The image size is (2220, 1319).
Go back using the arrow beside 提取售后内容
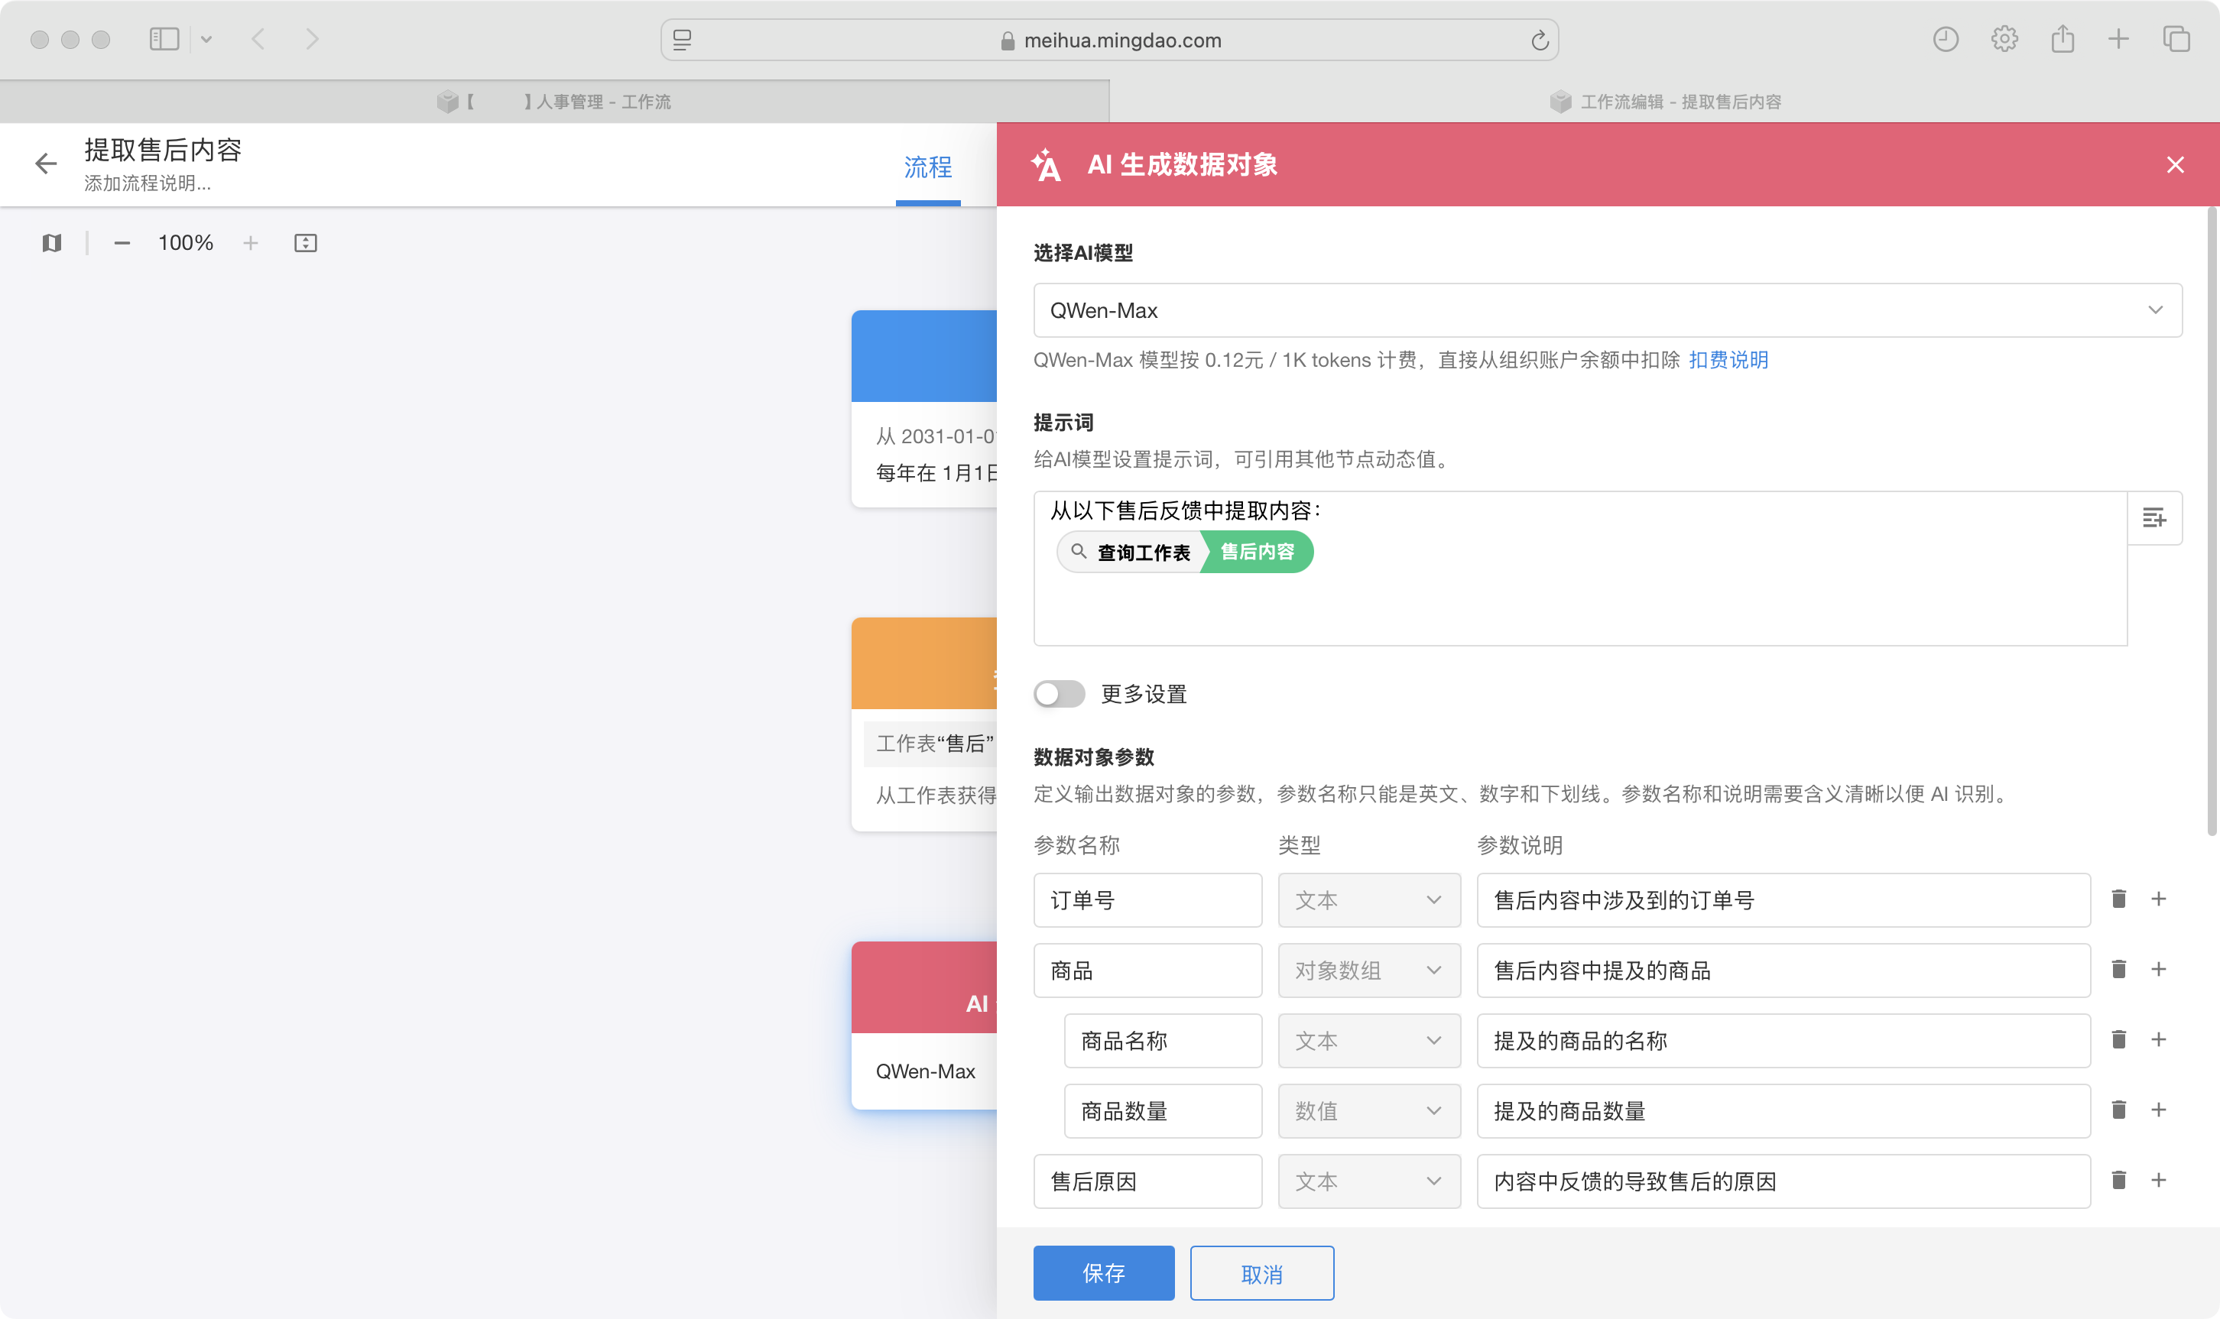45,164
